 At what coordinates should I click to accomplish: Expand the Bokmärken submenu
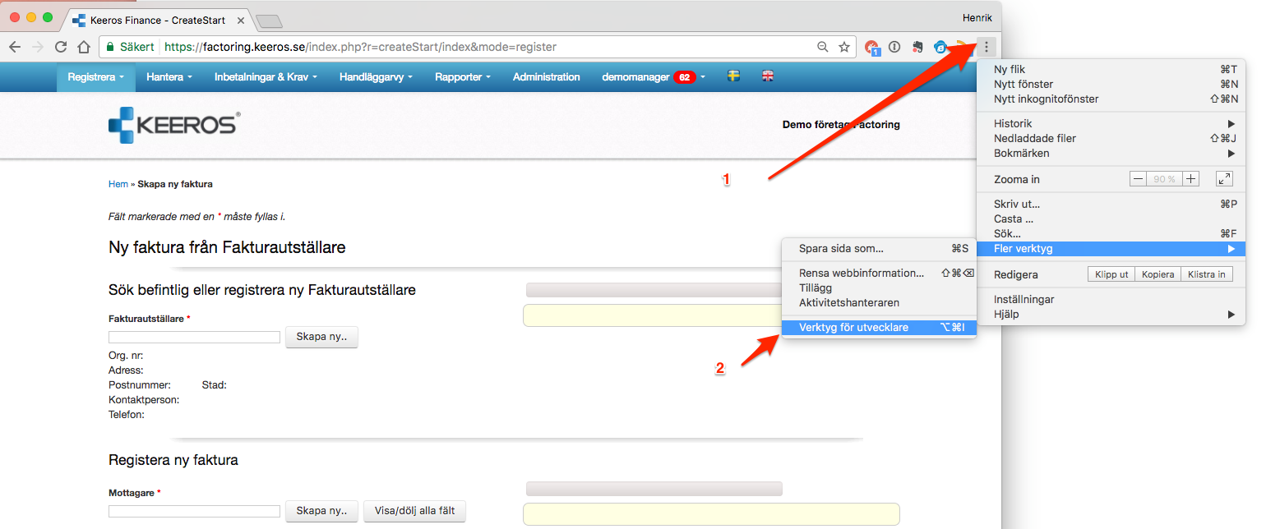point(1111,153)
